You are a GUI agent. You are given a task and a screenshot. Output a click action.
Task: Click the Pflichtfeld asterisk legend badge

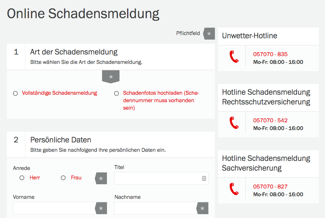pyautogui.click(x=209, y=33)
